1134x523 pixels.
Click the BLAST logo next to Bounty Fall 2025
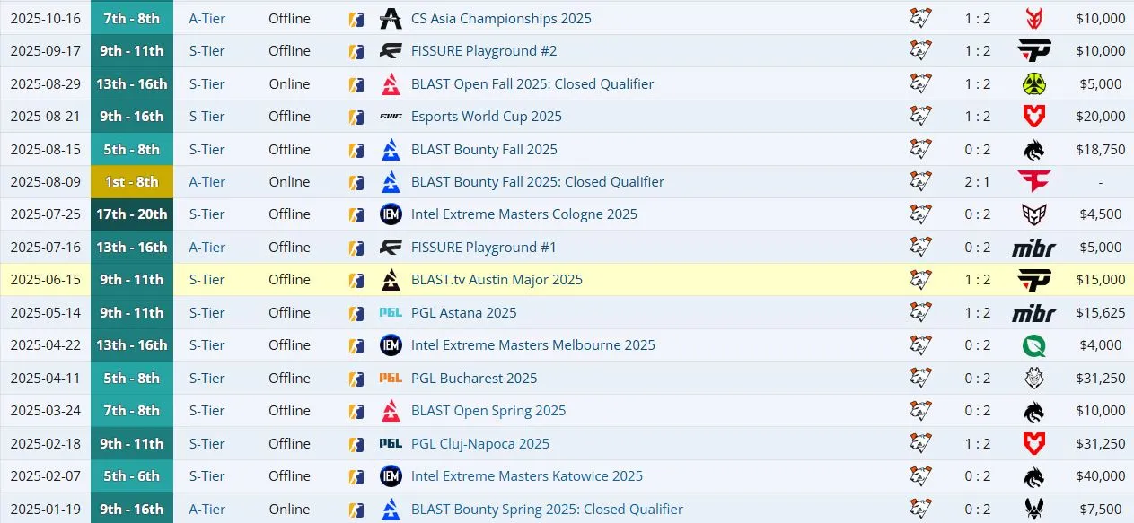(391, 150)
